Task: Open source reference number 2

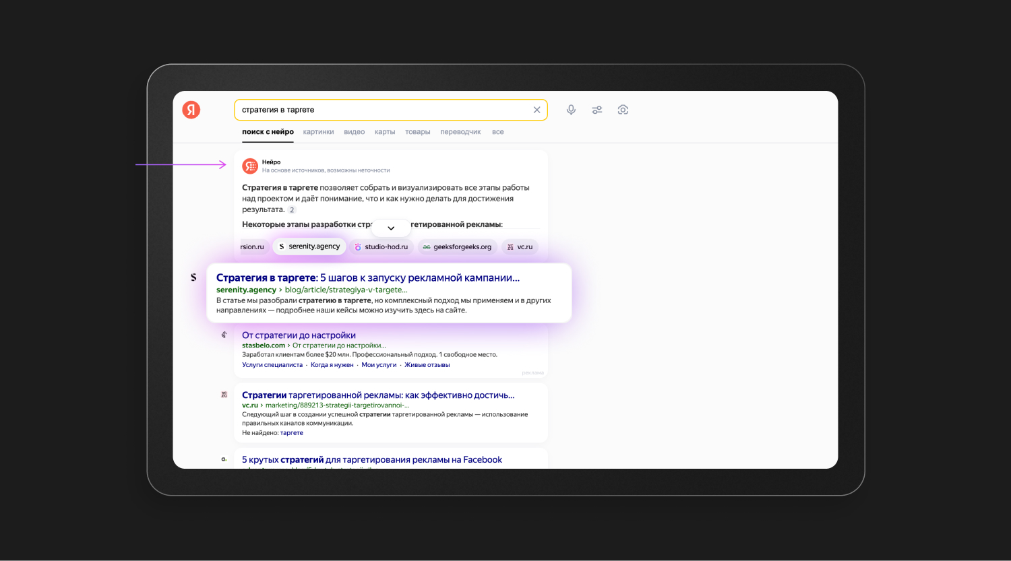Action: pos(292,209)
